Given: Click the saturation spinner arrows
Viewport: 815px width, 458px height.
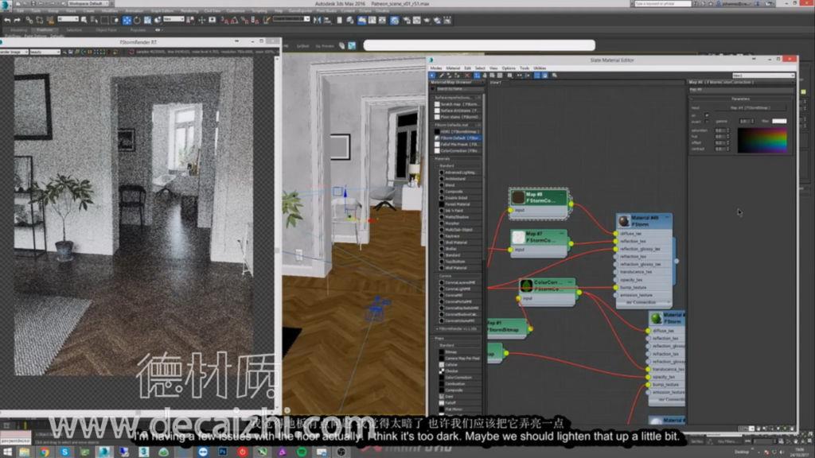Looking at the screenshot, I should click(x=727, y=131).
